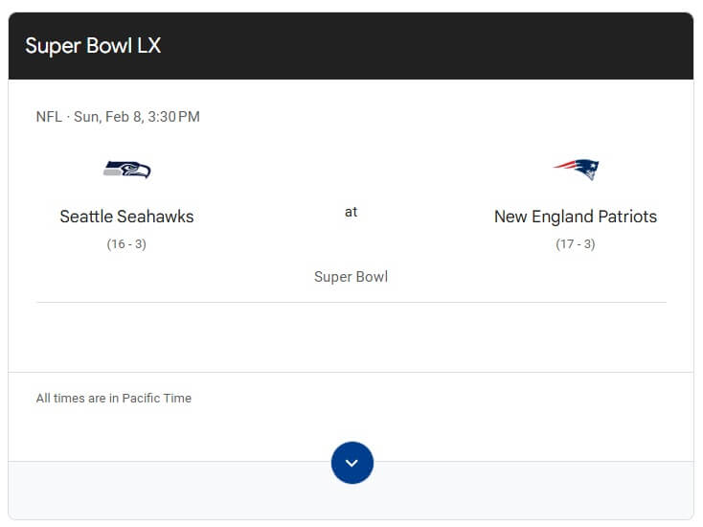
Task: Click the Super Bowl label below matchup
Action: pyautogui.click(x=351, y=277)
